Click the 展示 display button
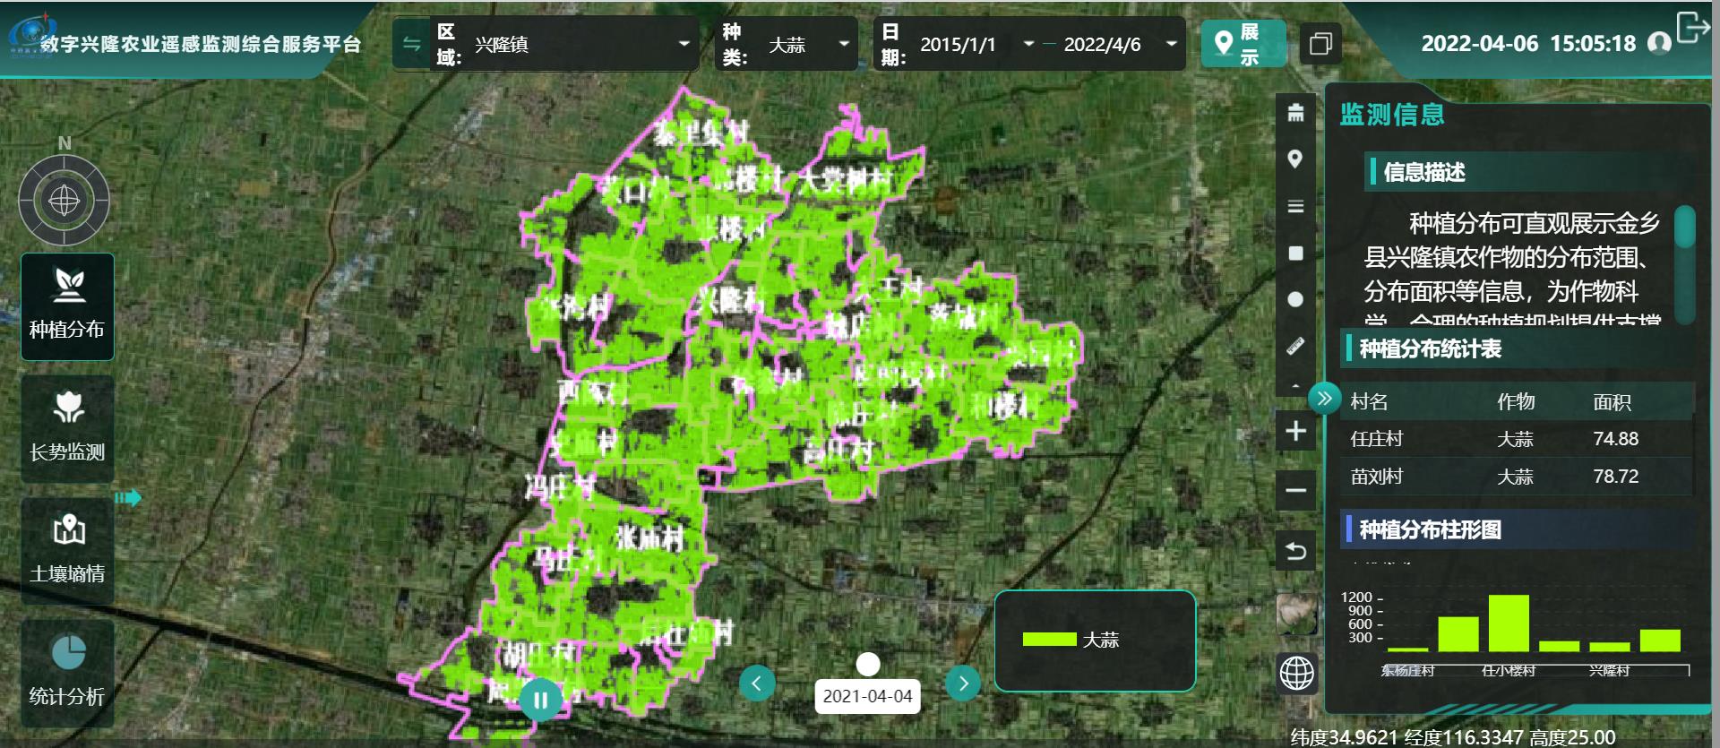This screenshot has height=748, width=1720. click(x=1243, y=44)
